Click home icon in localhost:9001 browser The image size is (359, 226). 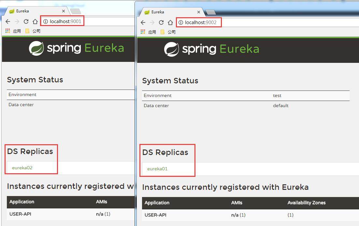point(35,21)
